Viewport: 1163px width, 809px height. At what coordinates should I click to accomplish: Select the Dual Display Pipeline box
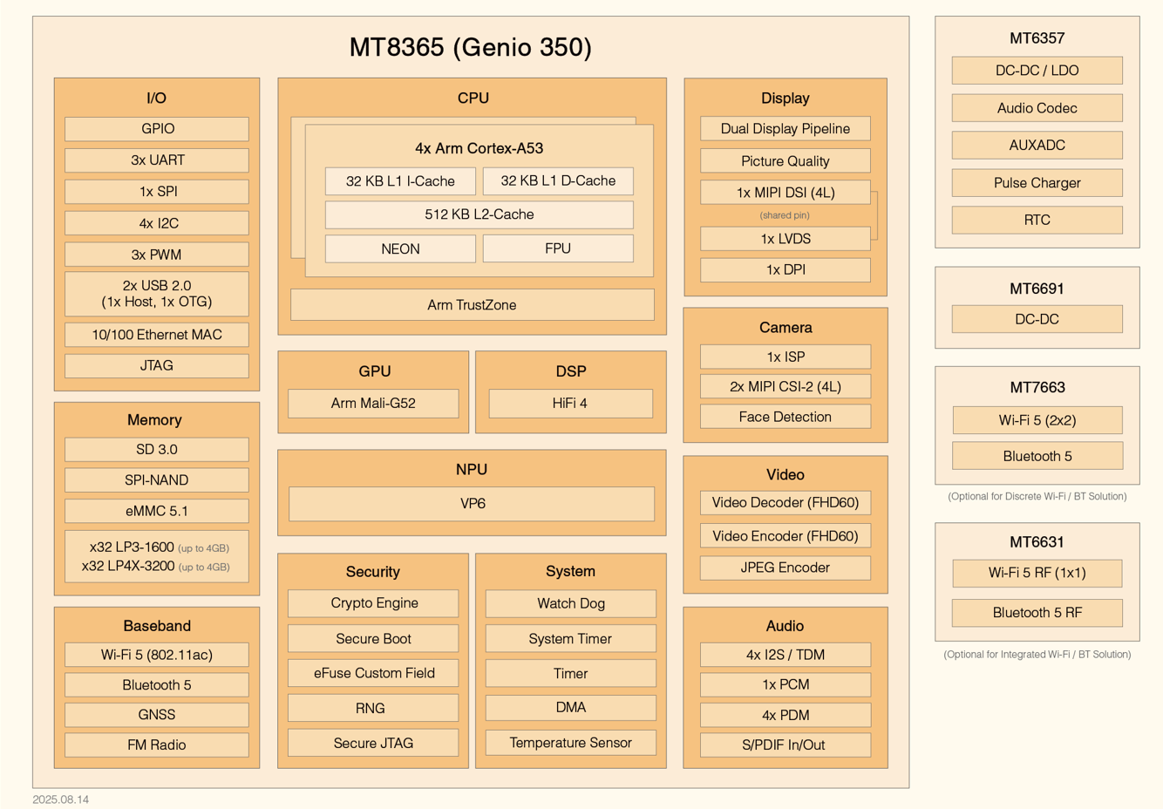tap(785, 129)
